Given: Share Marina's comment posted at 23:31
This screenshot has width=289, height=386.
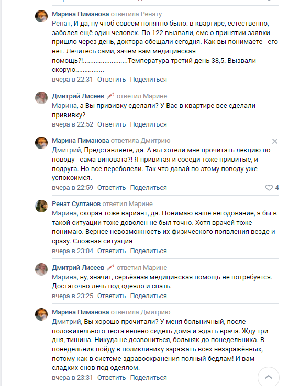Looking at the screenshot, I should pyautogui.click(x=148, y=378).
